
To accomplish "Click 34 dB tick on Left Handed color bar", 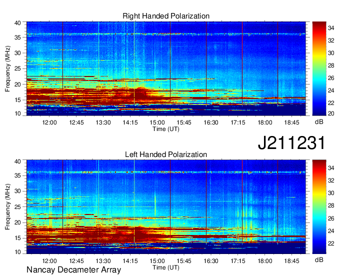I will [331, 168].
